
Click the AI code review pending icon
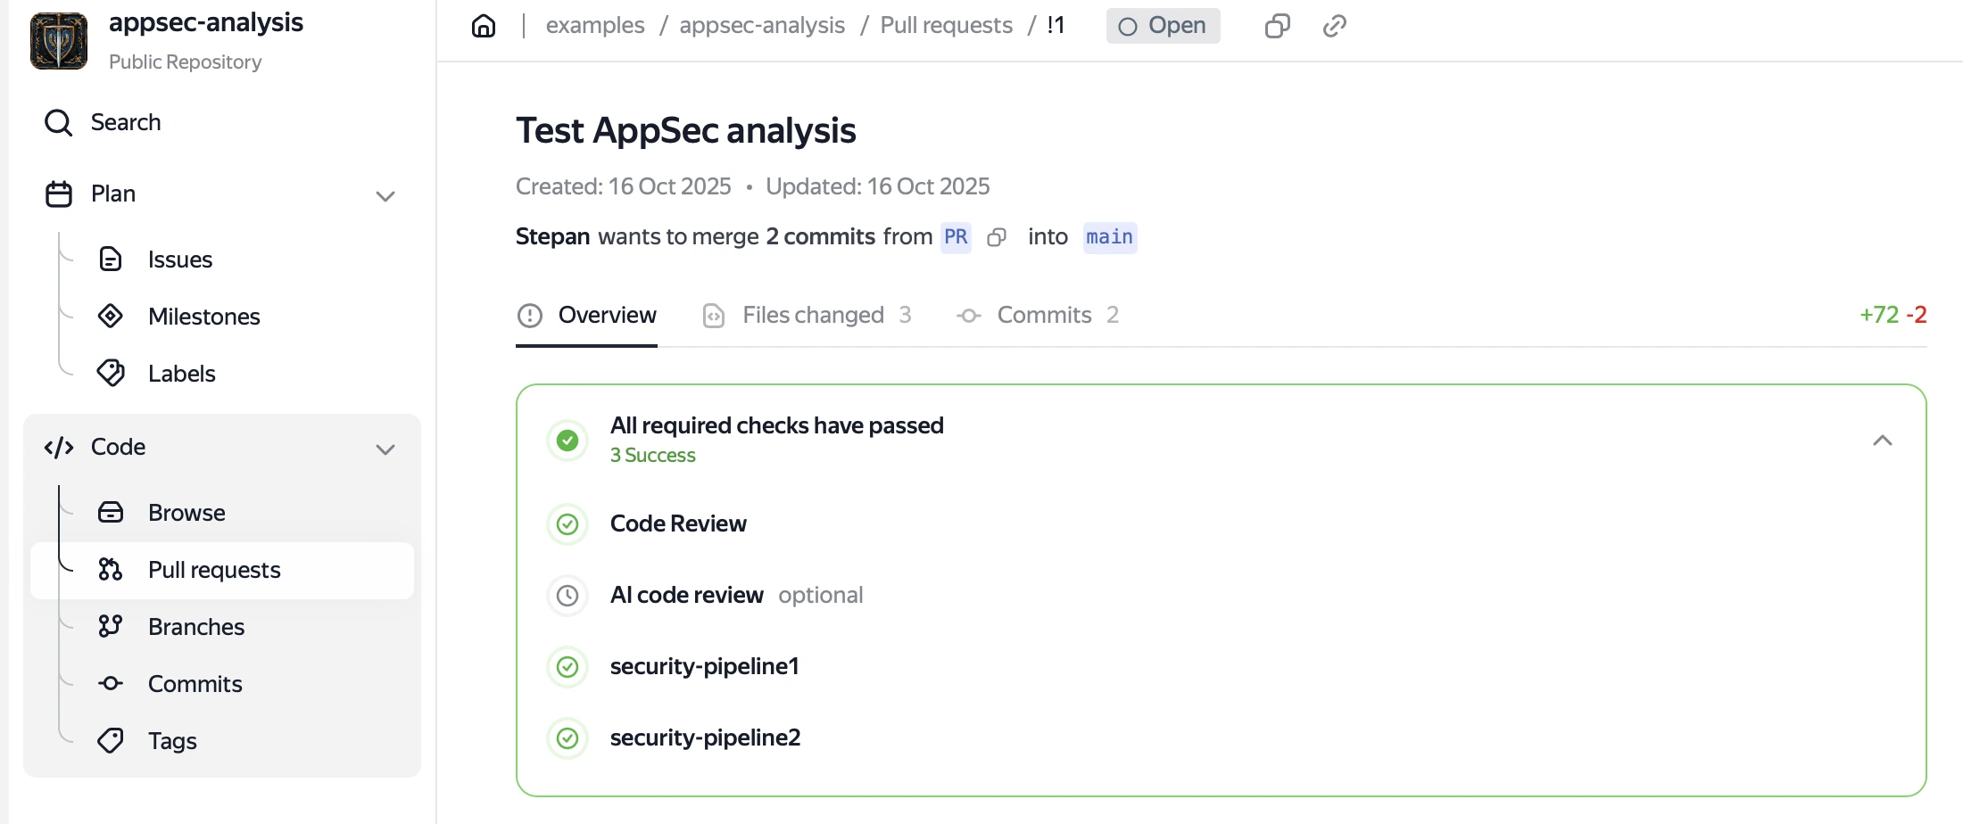[x=567, y=596]
